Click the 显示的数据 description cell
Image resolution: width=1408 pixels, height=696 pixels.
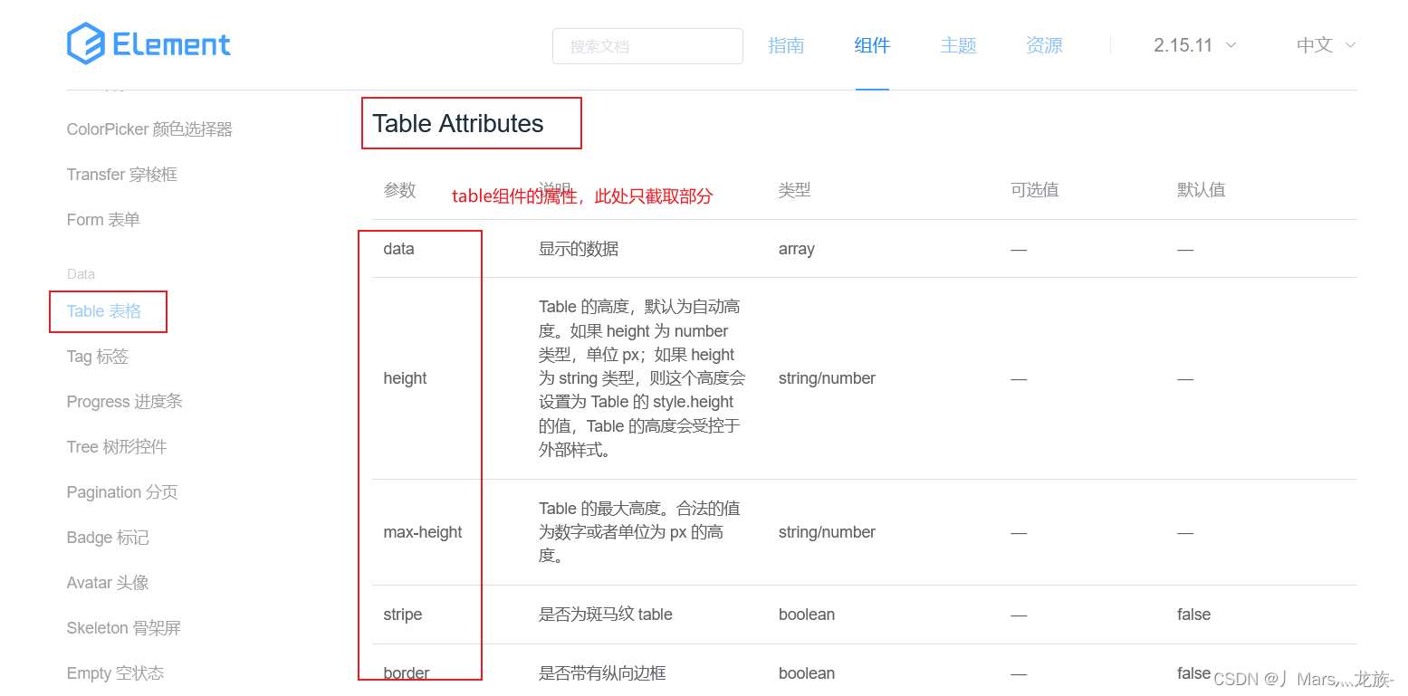(x=579, y=249)
